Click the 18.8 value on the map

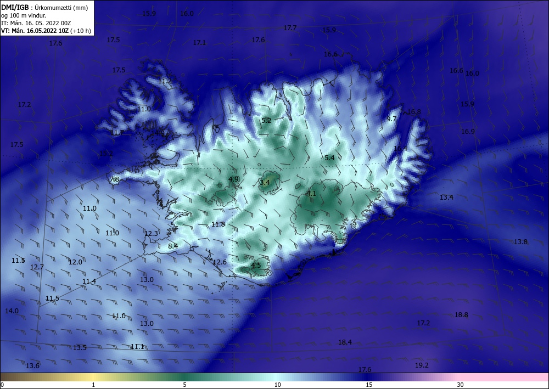(x=461, y=315)
